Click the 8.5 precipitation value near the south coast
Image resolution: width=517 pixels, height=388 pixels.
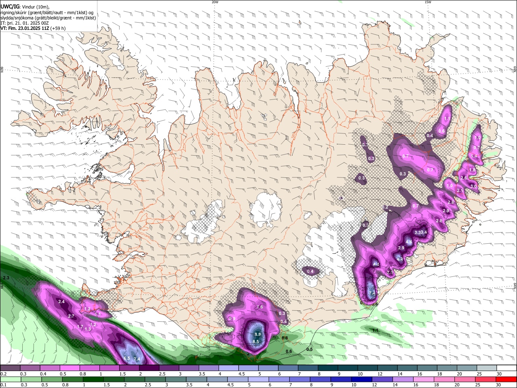click(256, 342)
